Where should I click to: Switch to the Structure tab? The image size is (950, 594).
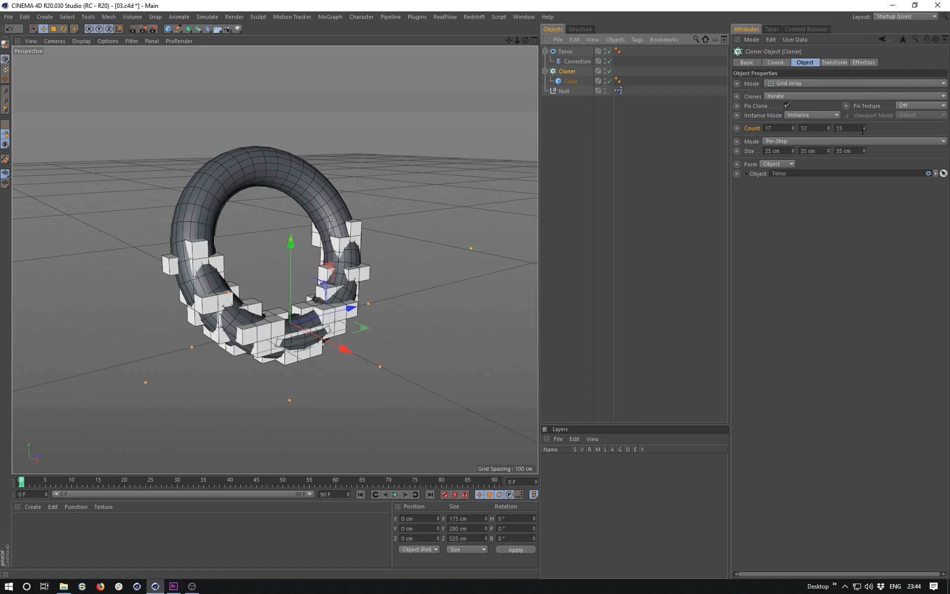point(579,29)
